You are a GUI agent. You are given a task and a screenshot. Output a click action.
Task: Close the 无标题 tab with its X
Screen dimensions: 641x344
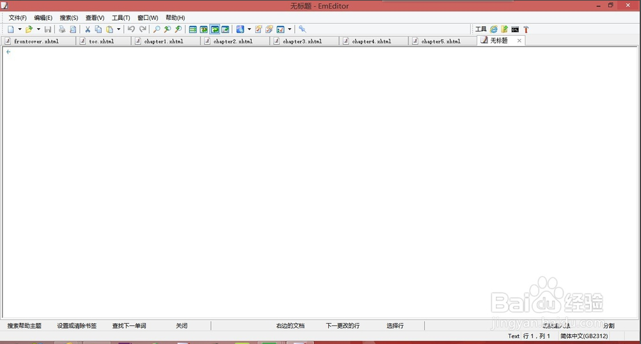pyautogui.click(x=519, y=40)
